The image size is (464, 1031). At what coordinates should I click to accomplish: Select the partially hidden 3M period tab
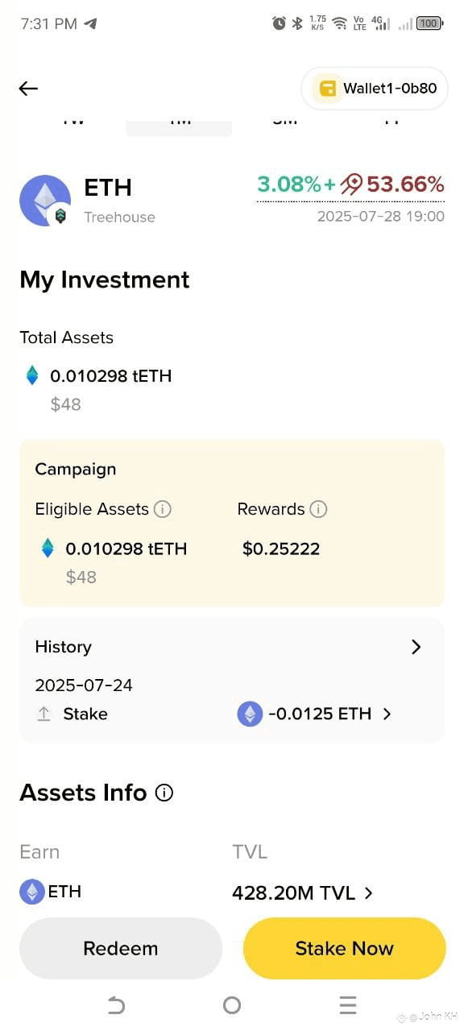pos(284,122)
